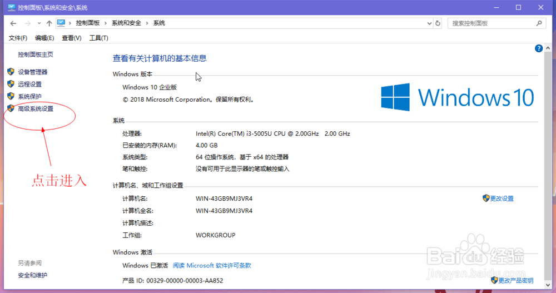
Task: Open 安全和维护 link
Action: [x=33, y=275]
